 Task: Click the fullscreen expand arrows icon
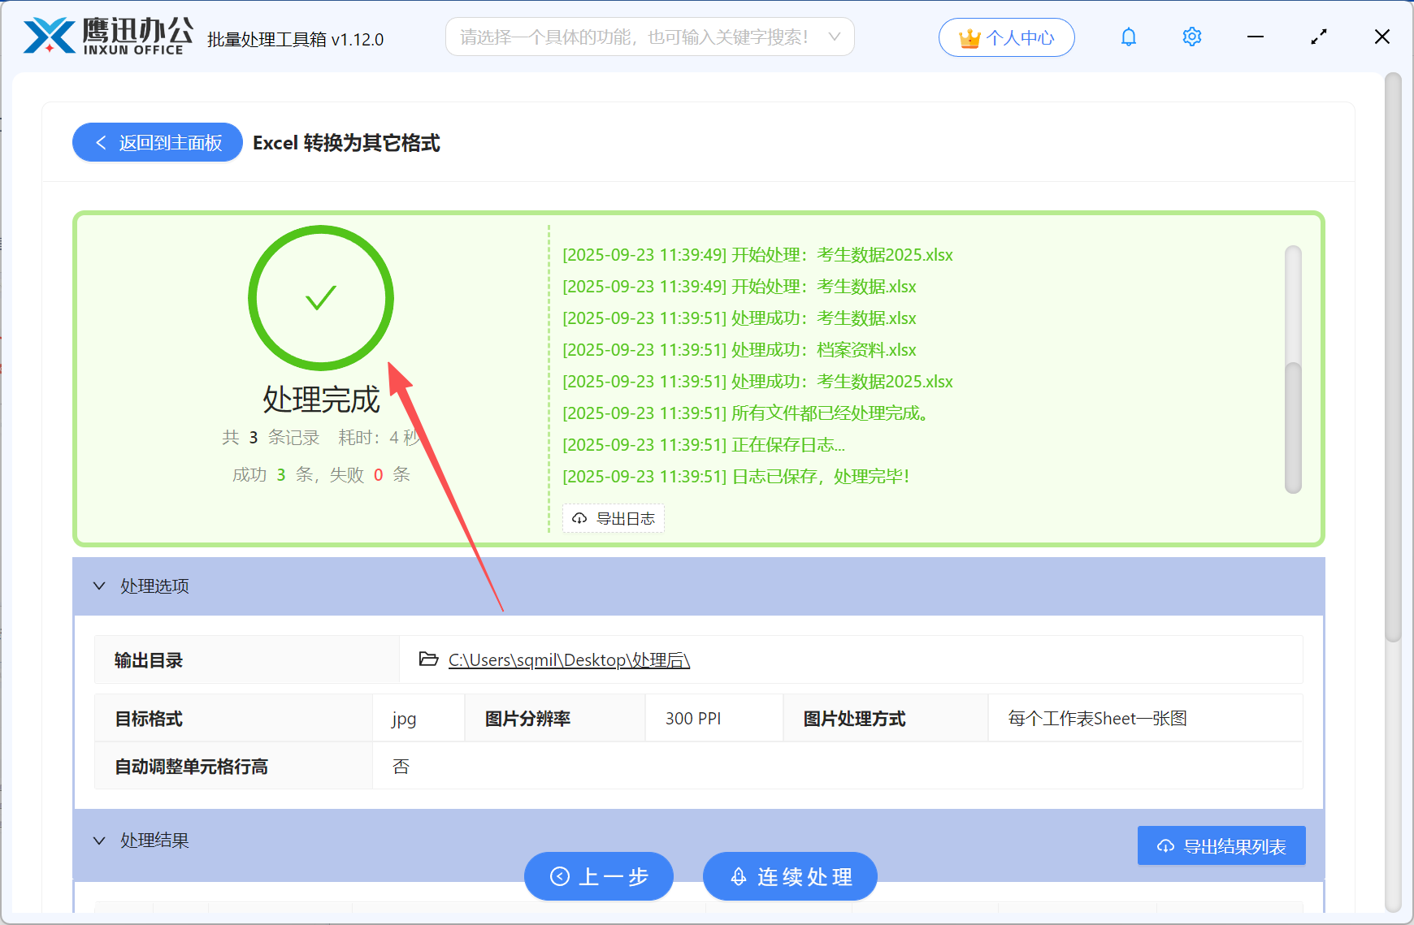click(x=1318, y=37)
